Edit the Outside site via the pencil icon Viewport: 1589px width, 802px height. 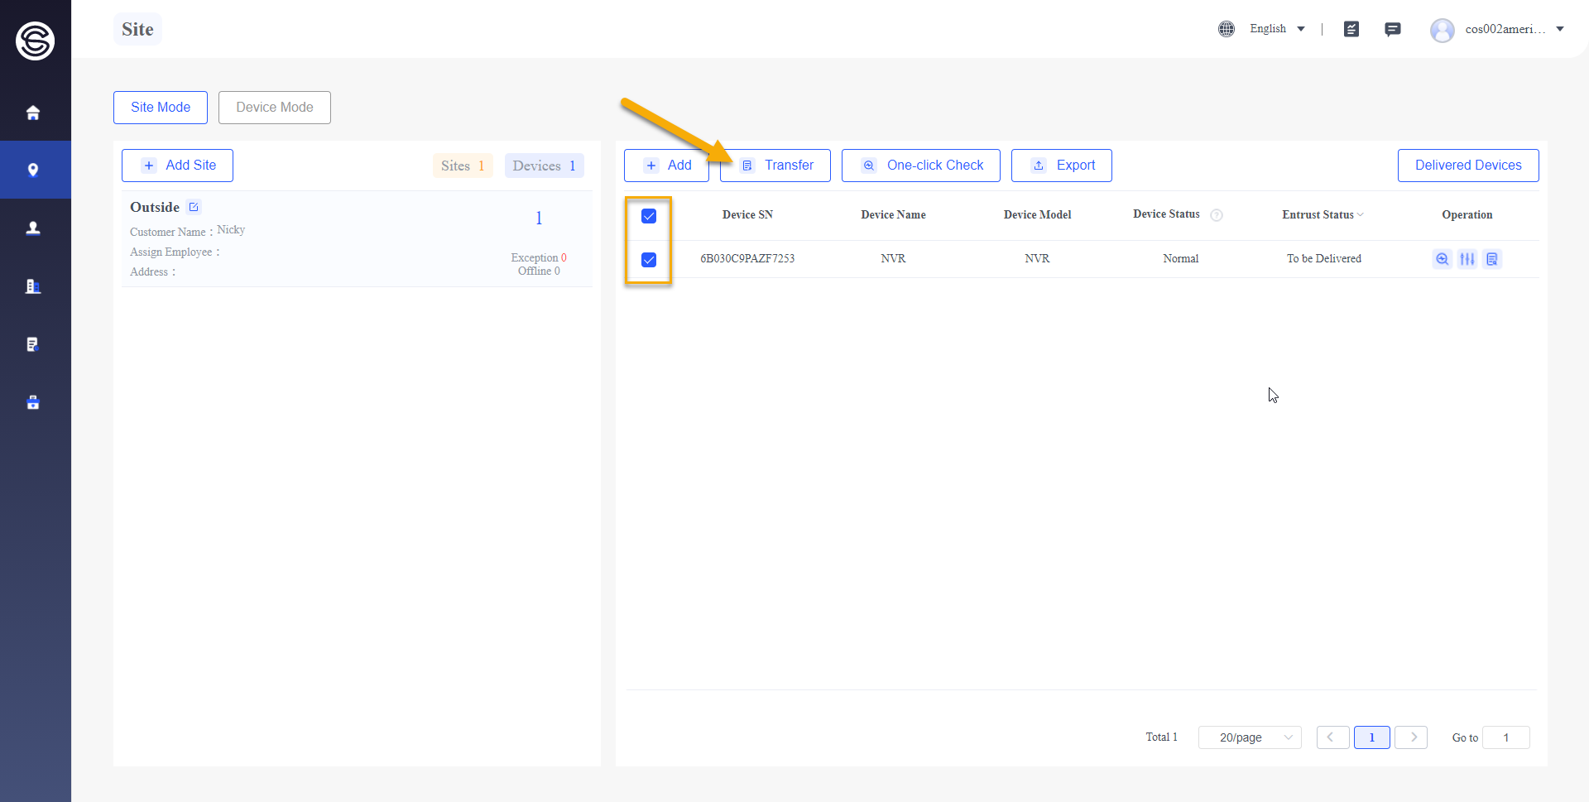click(194, 207)
